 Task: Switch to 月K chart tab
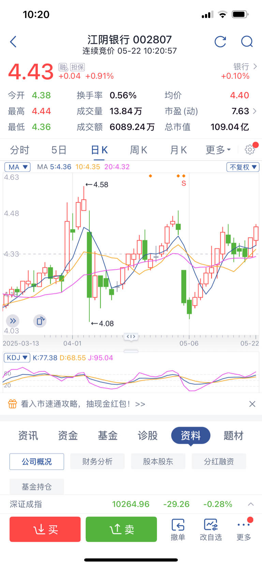(x=178, y=150)
